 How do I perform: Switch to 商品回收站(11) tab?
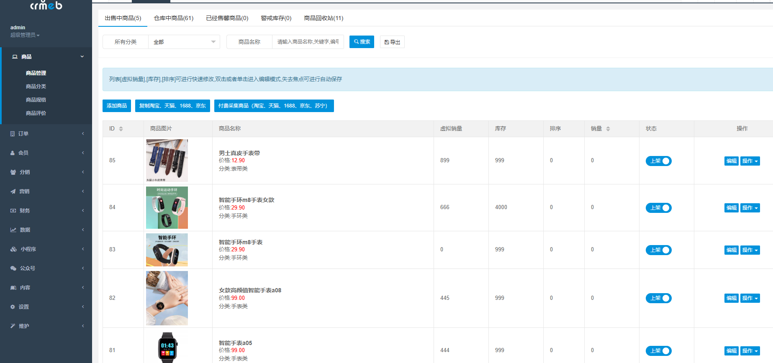(x=324, y=18)
